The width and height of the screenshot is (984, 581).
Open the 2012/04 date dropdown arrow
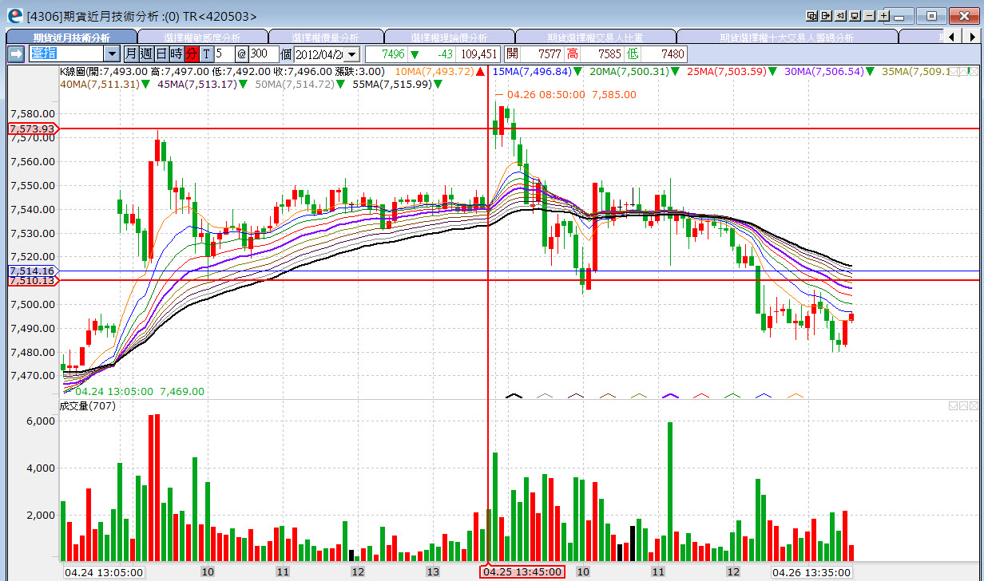pos(351,53)
